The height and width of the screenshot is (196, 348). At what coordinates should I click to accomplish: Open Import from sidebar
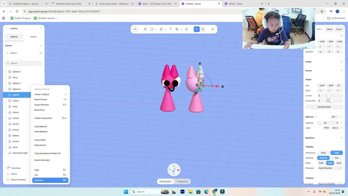point(14,174)
